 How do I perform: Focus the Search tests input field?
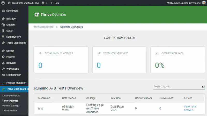[177, 87]
